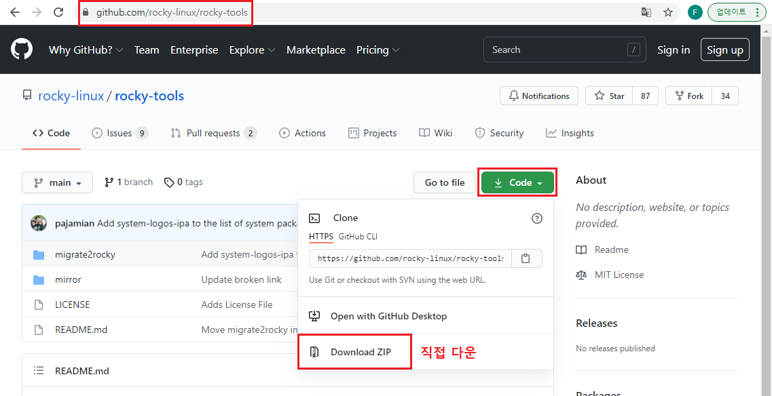772x396 pixels.
Task: Click the star count 87
Action: (x=646, y=96)
